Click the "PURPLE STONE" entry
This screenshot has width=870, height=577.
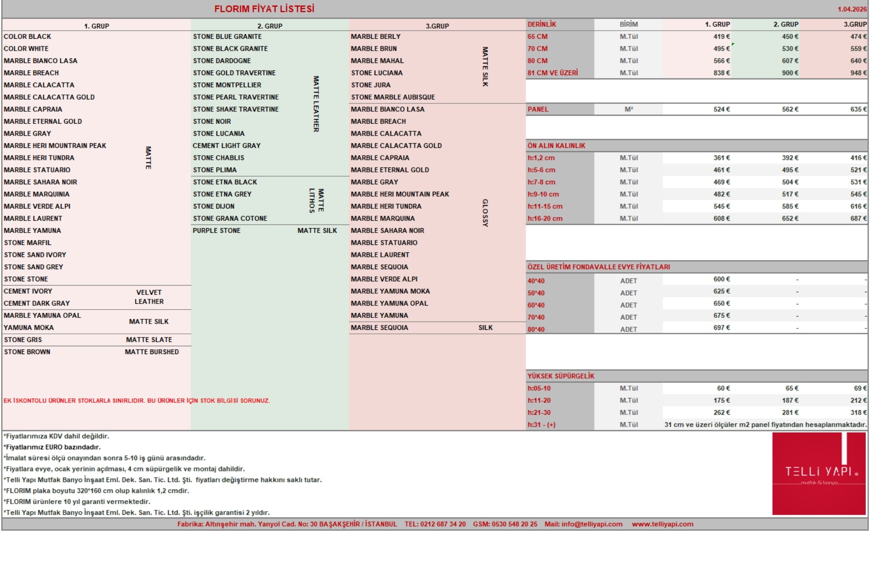[216, 231]
